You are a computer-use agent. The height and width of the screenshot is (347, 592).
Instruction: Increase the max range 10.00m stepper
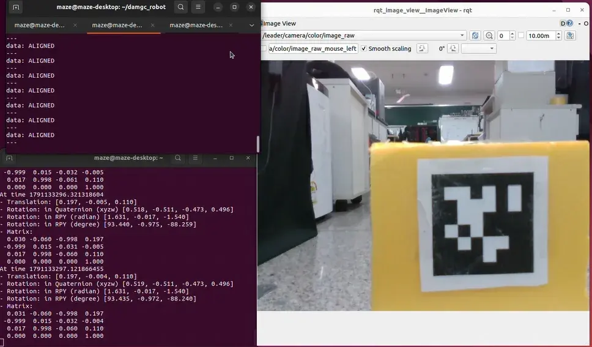point(559,34)
